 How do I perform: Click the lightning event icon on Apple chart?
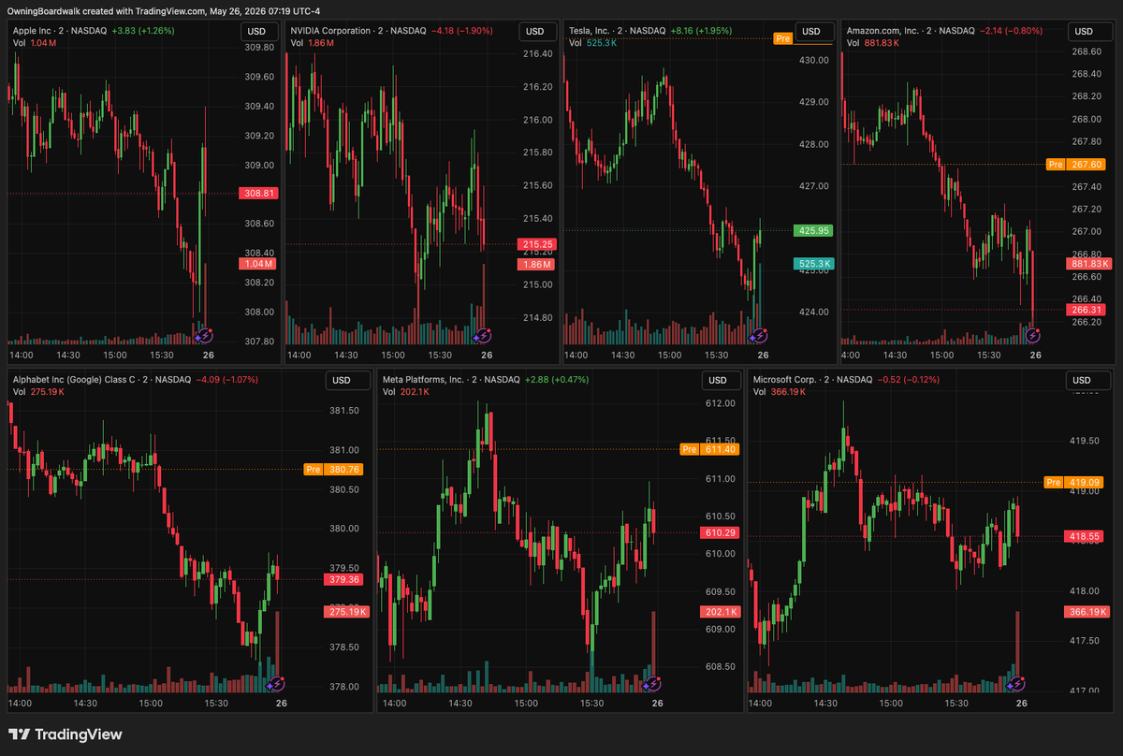[205, 335]
